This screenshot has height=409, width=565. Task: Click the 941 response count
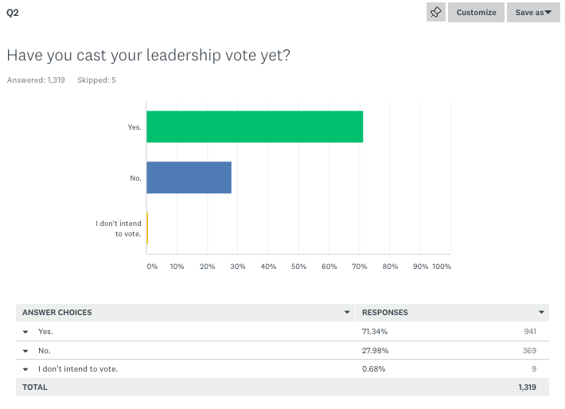pyautogui.click(x=530, y=332)
